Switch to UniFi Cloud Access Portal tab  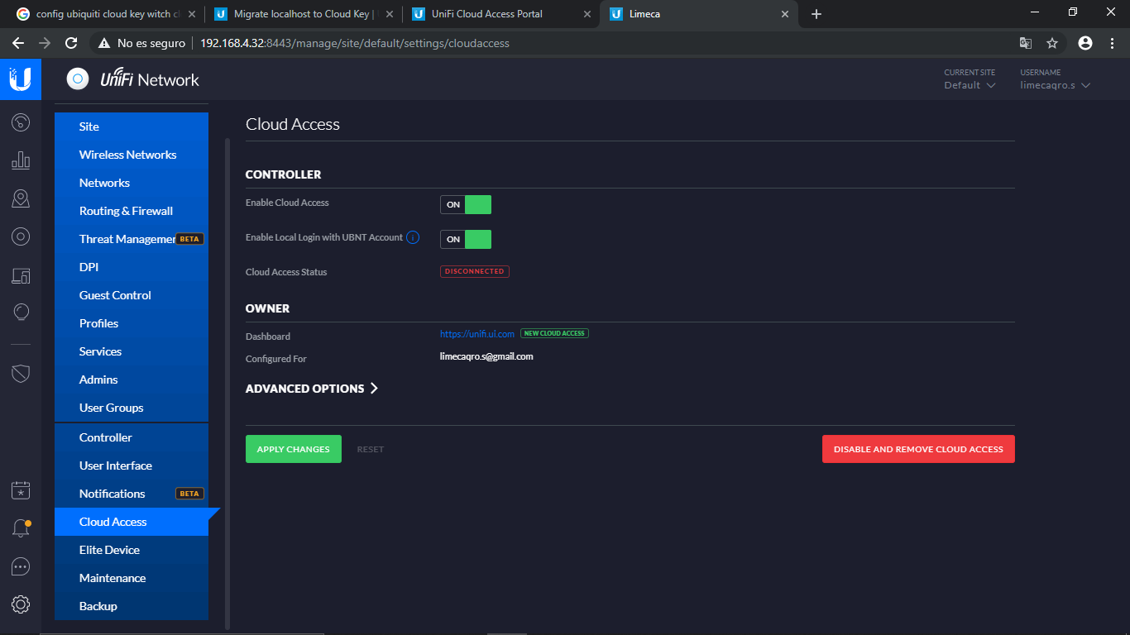coord(486,14)
